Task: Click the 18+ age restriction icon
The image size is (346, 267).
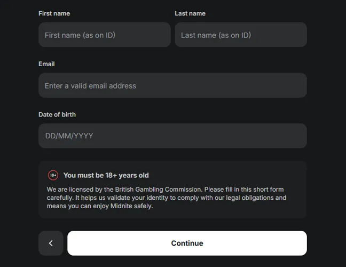Action: (x=53, y=175)
